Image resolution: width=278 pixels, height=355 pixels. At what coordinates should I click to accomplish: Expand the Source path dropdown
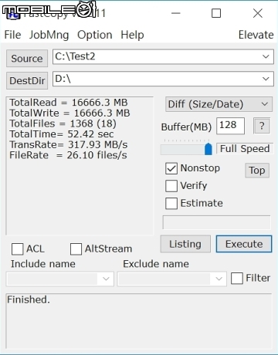click(x=266, y=56)
